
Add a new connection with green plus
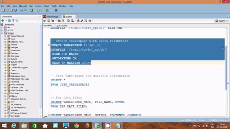pos(3,21)
